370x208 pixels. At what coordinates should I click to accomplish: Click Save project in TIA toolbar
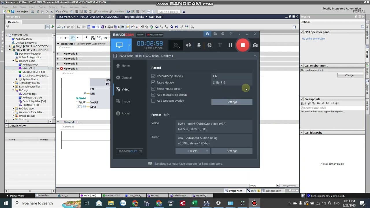[x=20, y=12]
